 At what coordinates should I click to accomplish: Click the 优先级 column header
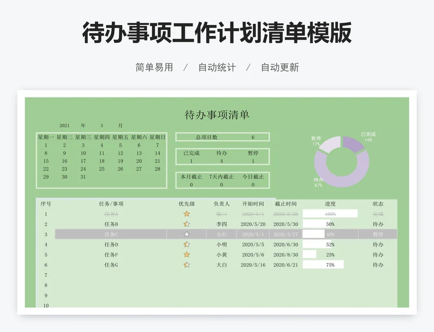tap(187, 204)
